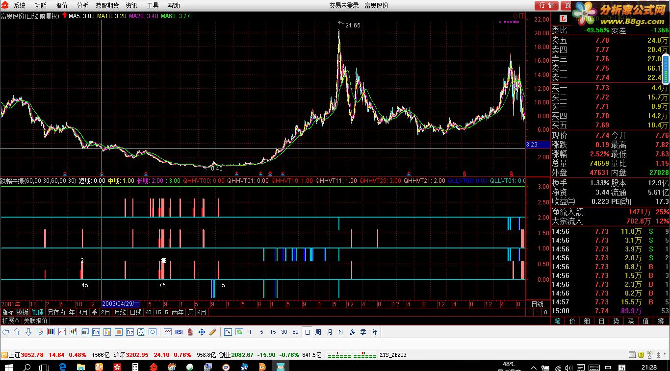Open the Fiz toolbar icon
Image resolution: width=670 pixels, height=371 pixels.
pyautogui.click(x=129, y=332)
